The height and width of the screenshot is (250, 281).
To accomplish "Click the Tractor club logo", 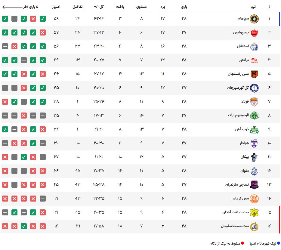I will [254, 60].
